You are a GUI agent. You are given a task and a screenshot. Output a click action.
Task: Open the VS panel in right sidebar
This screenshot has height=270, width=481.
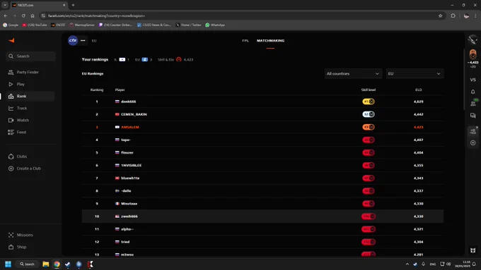coord(473,80)
